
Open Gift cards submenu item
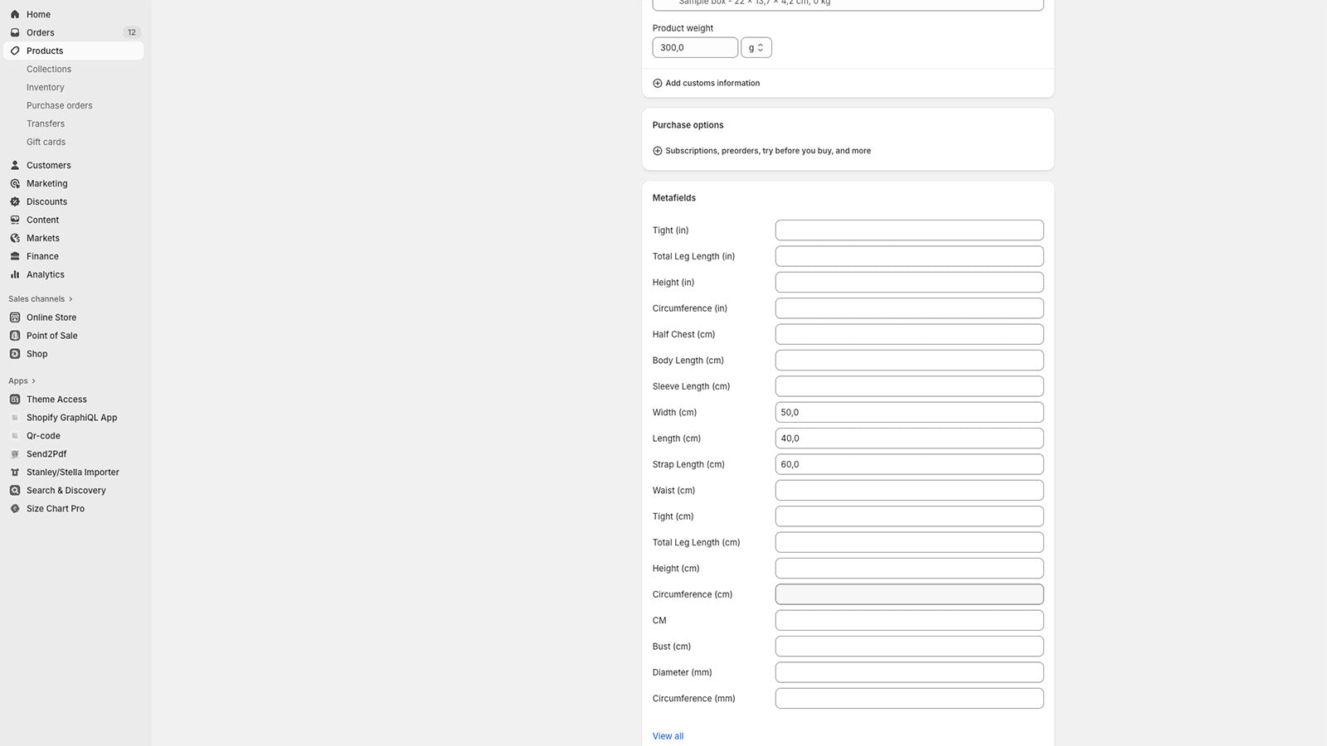coord(46,142)
